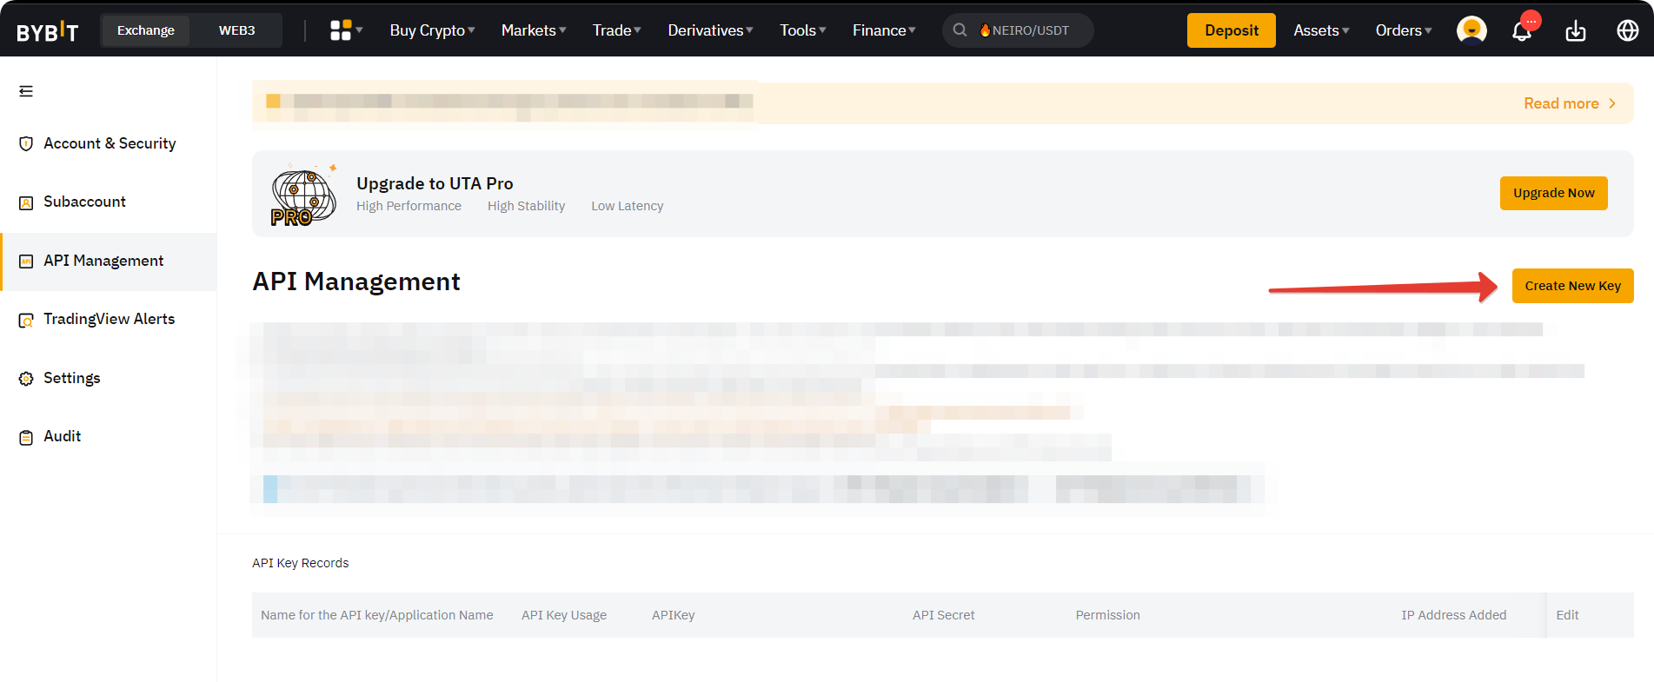1654x682 pixels.
Task: Click the 'APIKey' column header
Action: [674, 615]
